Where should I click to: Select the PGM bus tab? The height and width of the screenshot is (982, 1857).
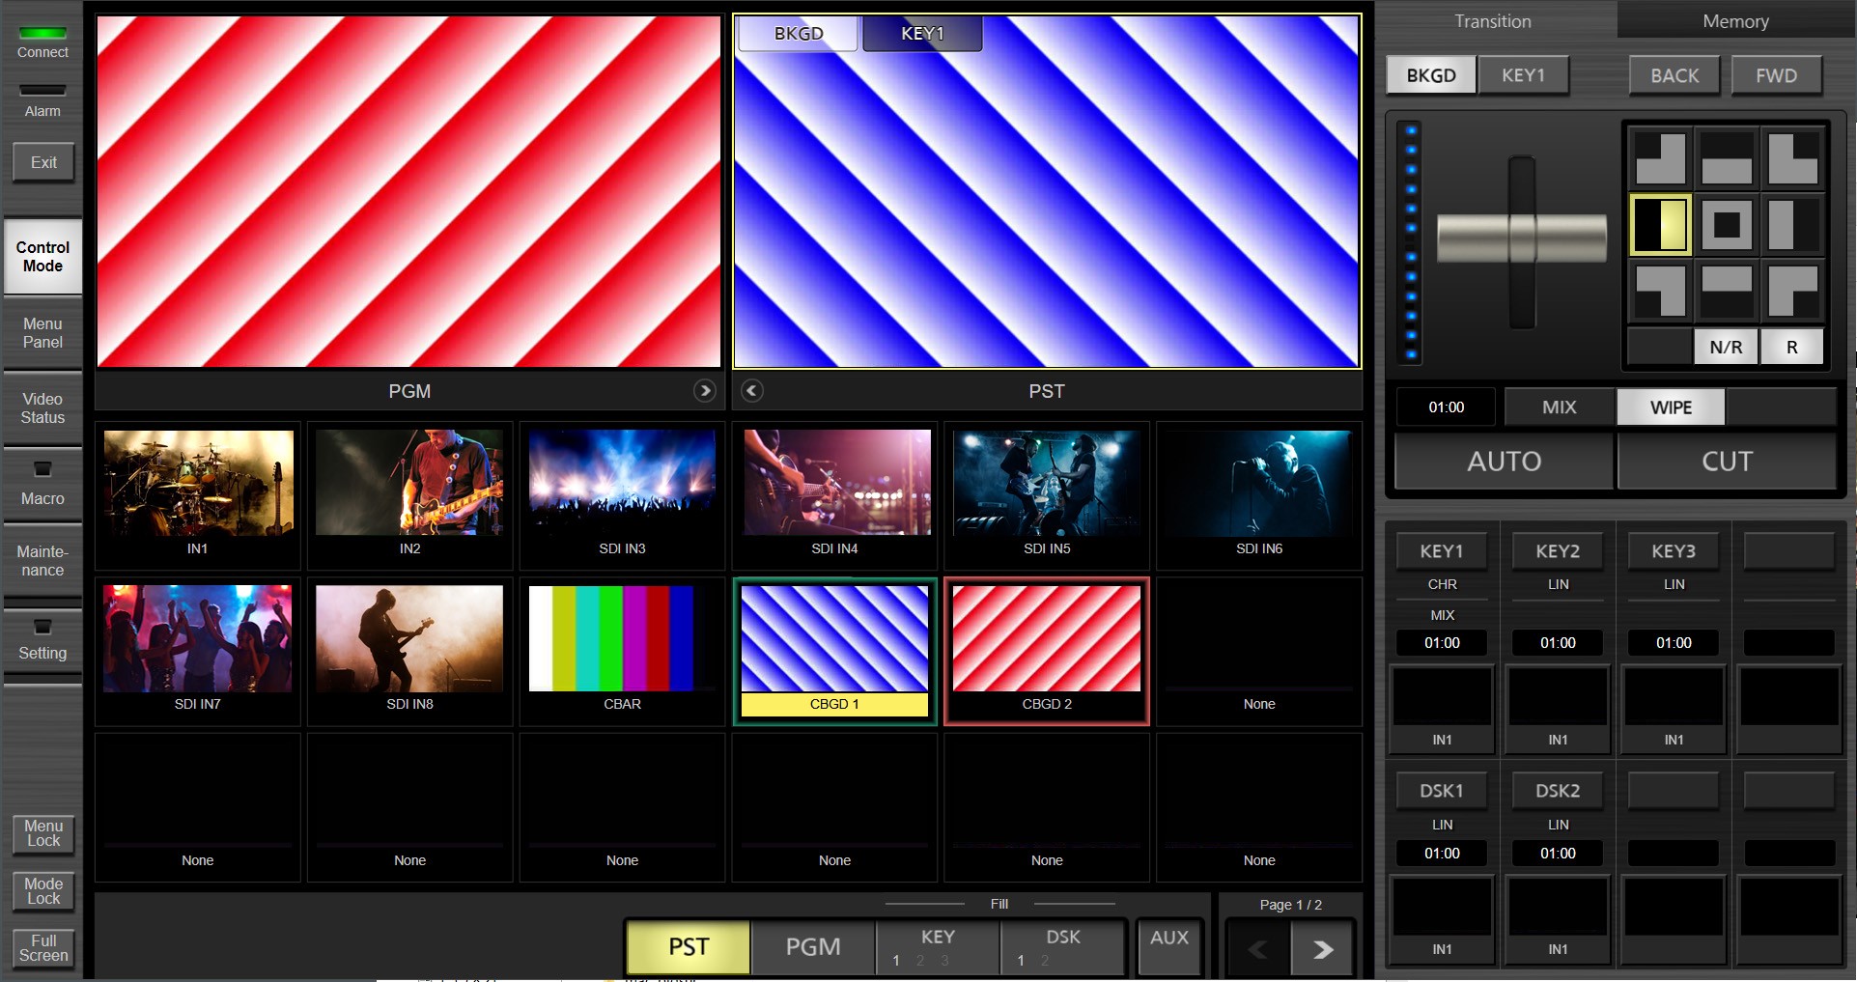point(812,947)
